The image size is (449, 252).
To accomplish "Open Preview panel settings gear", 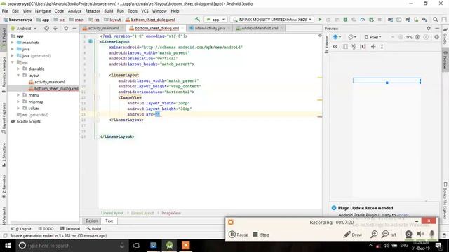I will pyautogui.click(x=429, y=28).
